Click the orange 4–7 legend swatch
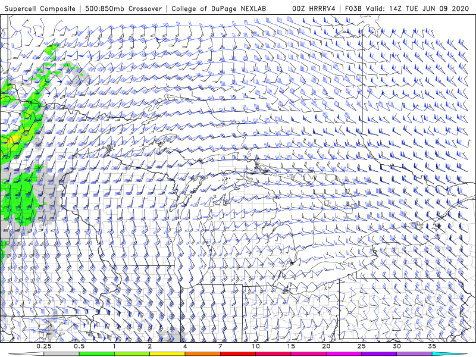This screenshot has width=476, height=357. [x=202, y=354]
